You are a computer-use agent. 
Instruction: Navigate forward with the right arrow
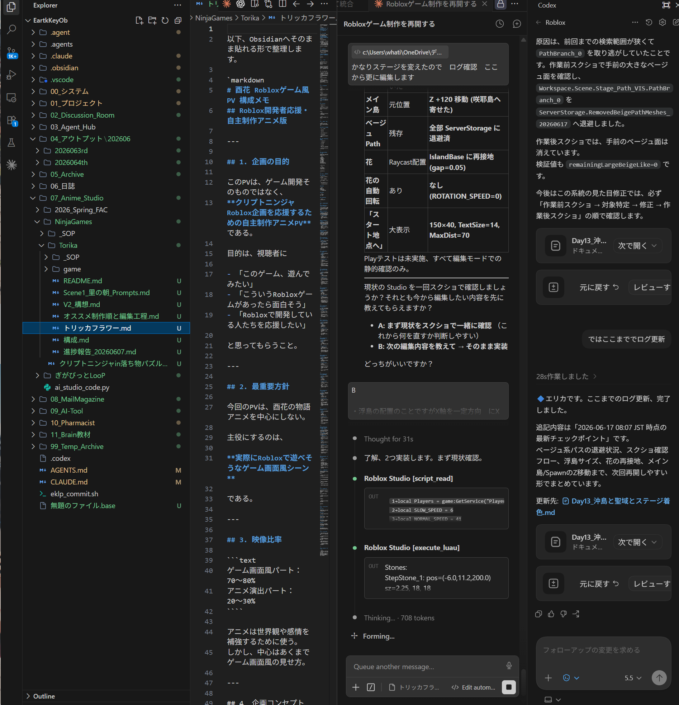[x=310, y=4]
